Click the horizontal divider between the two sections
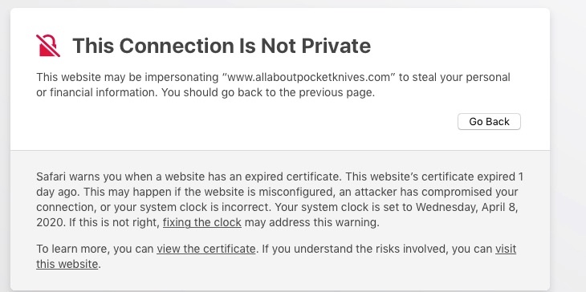Image resolution: width=586 pixels, height=292 pixels. pyautogui.click(x=280, y=151)
